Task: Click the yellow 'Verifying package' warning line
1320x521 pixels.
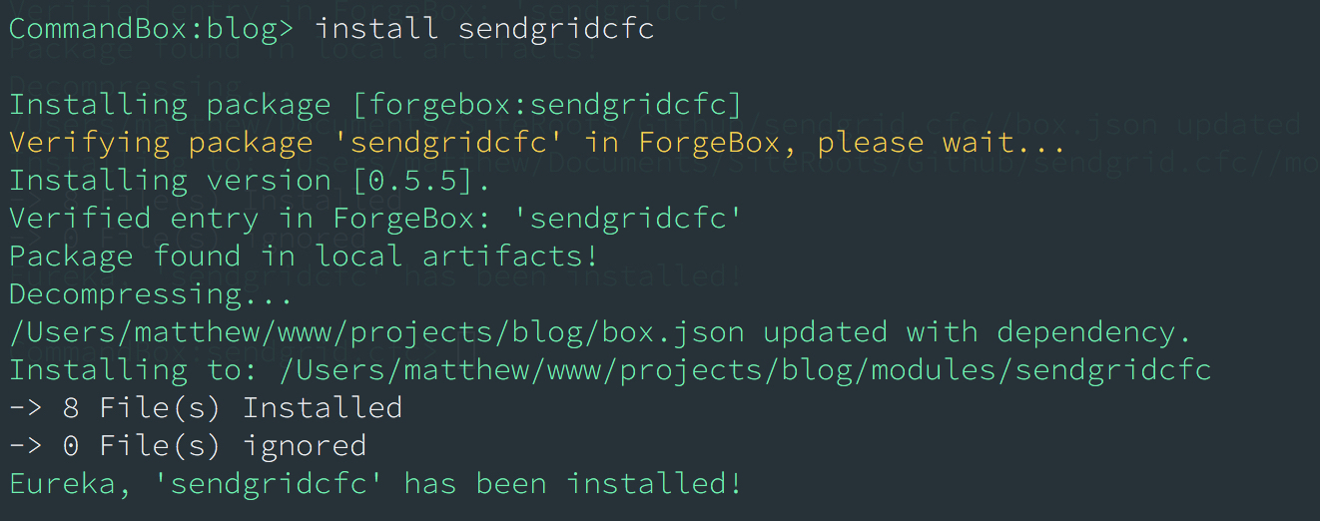Action: pyautogui.click(x=537, y=143)
